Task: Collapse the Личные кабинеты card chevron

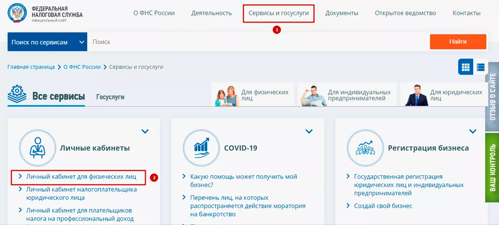Action: tap(145, 131)
